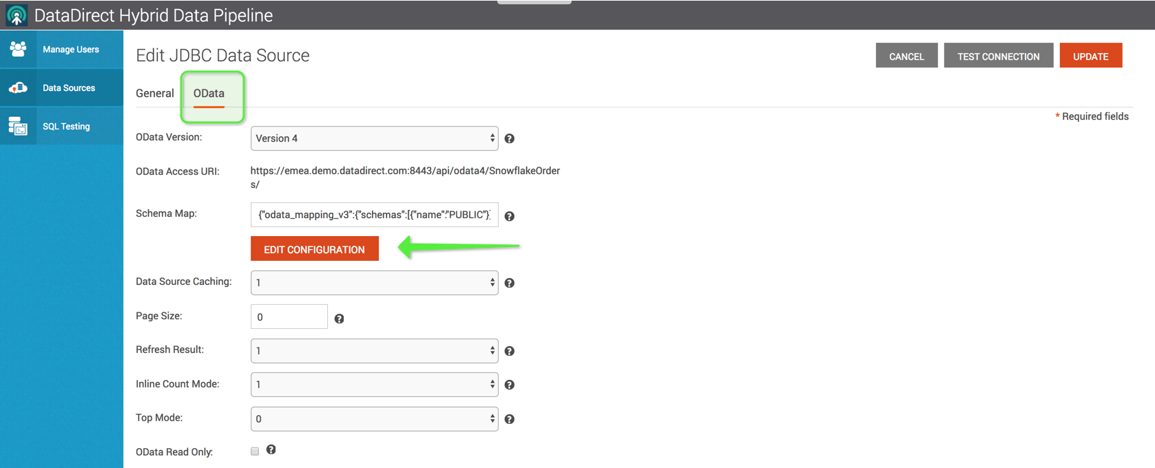Click the DataDirect Hybrid Data Pipeline title
Image resolution: width=1155 pixels, height=468 pixels.
click(x=154, y=15)
